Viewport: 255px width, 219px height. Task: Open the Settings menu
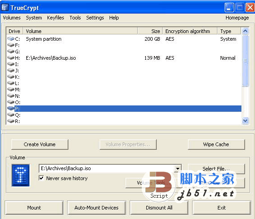[x=95, y=18]
